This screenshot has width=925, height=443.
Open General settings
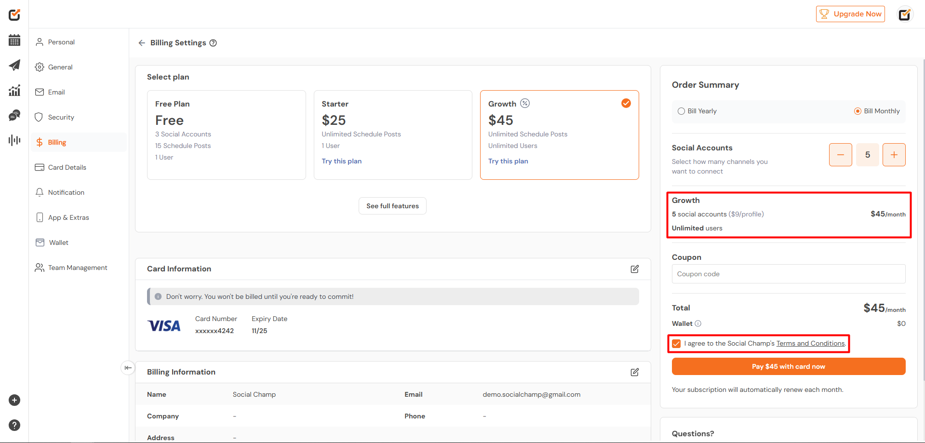point(79,67)
